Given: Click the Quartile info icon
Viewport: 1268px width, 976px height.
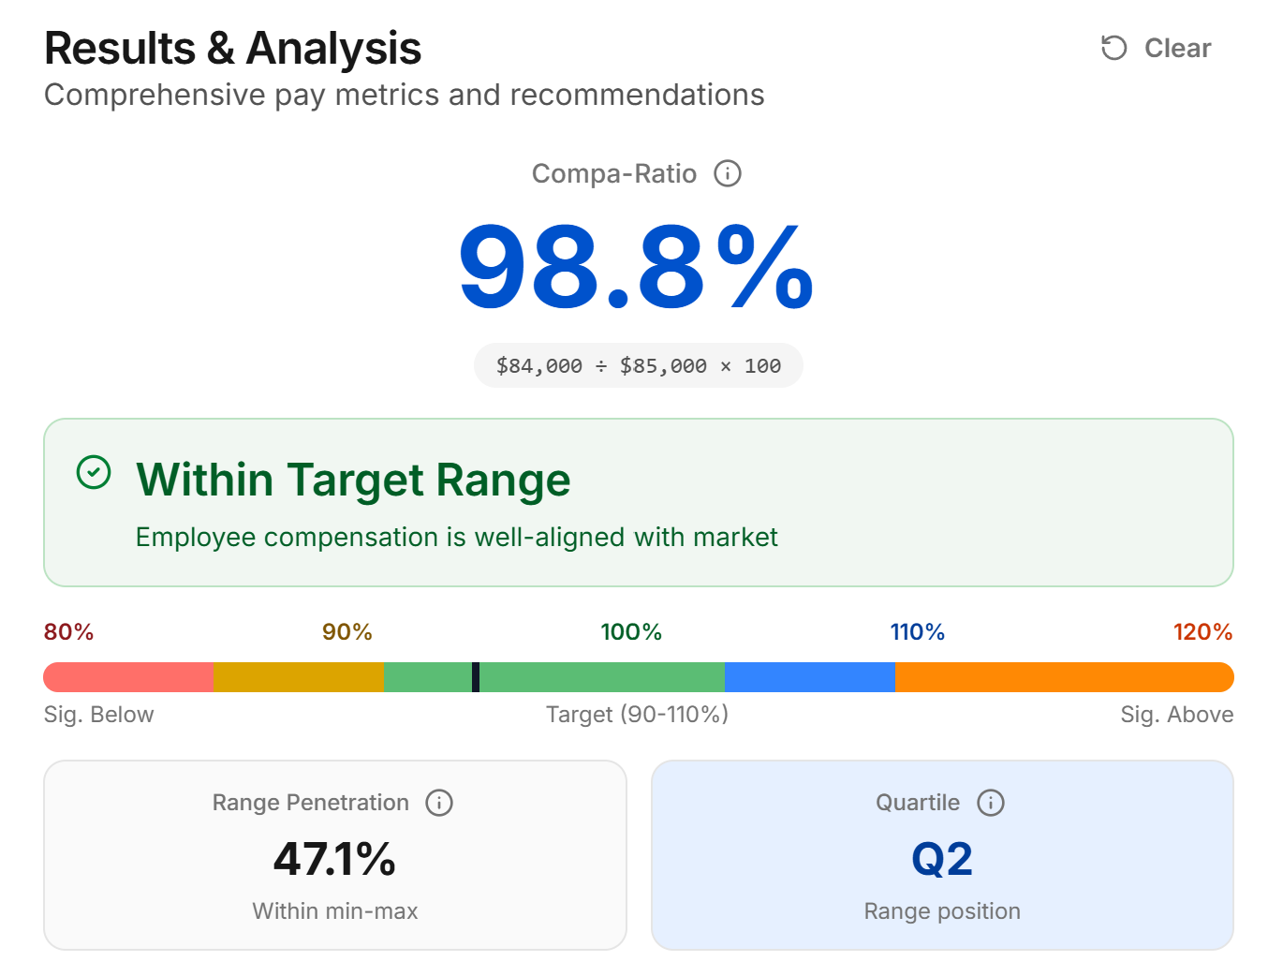Looking at the screenshot, I should coord(991,803).
